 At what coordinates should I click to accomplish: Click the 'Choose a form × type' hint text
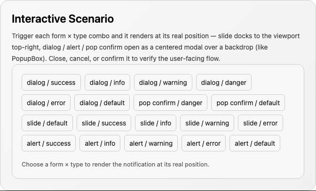(x=116, y=164)
